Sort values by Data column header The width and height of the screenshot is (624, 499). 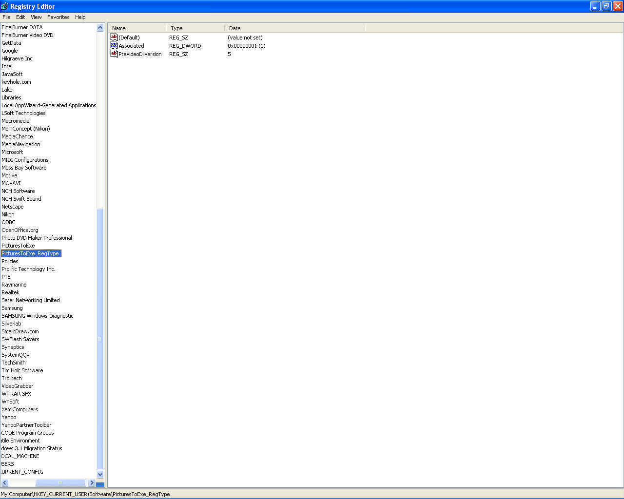click(x=295, y=28)
